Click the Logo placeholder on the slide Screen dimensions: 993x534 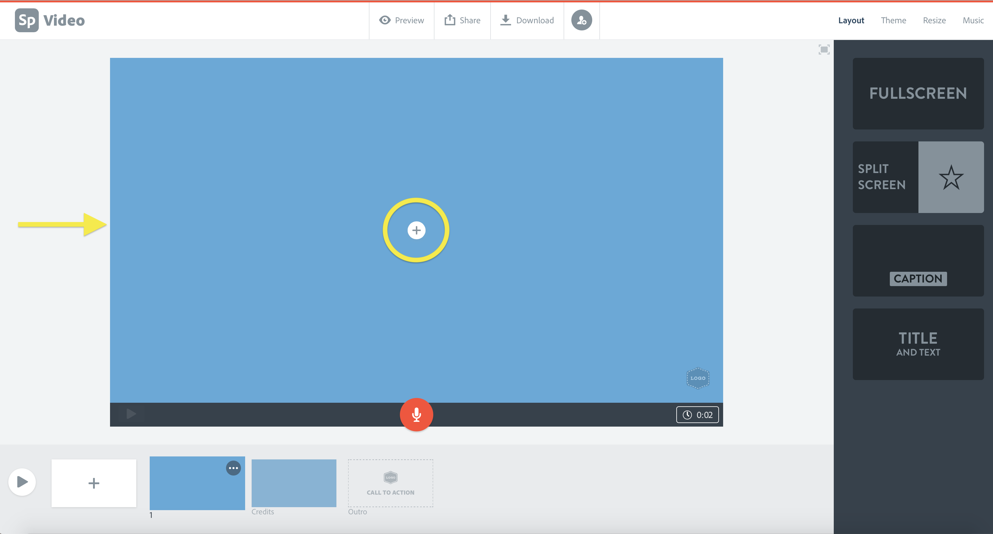point(698,378)
